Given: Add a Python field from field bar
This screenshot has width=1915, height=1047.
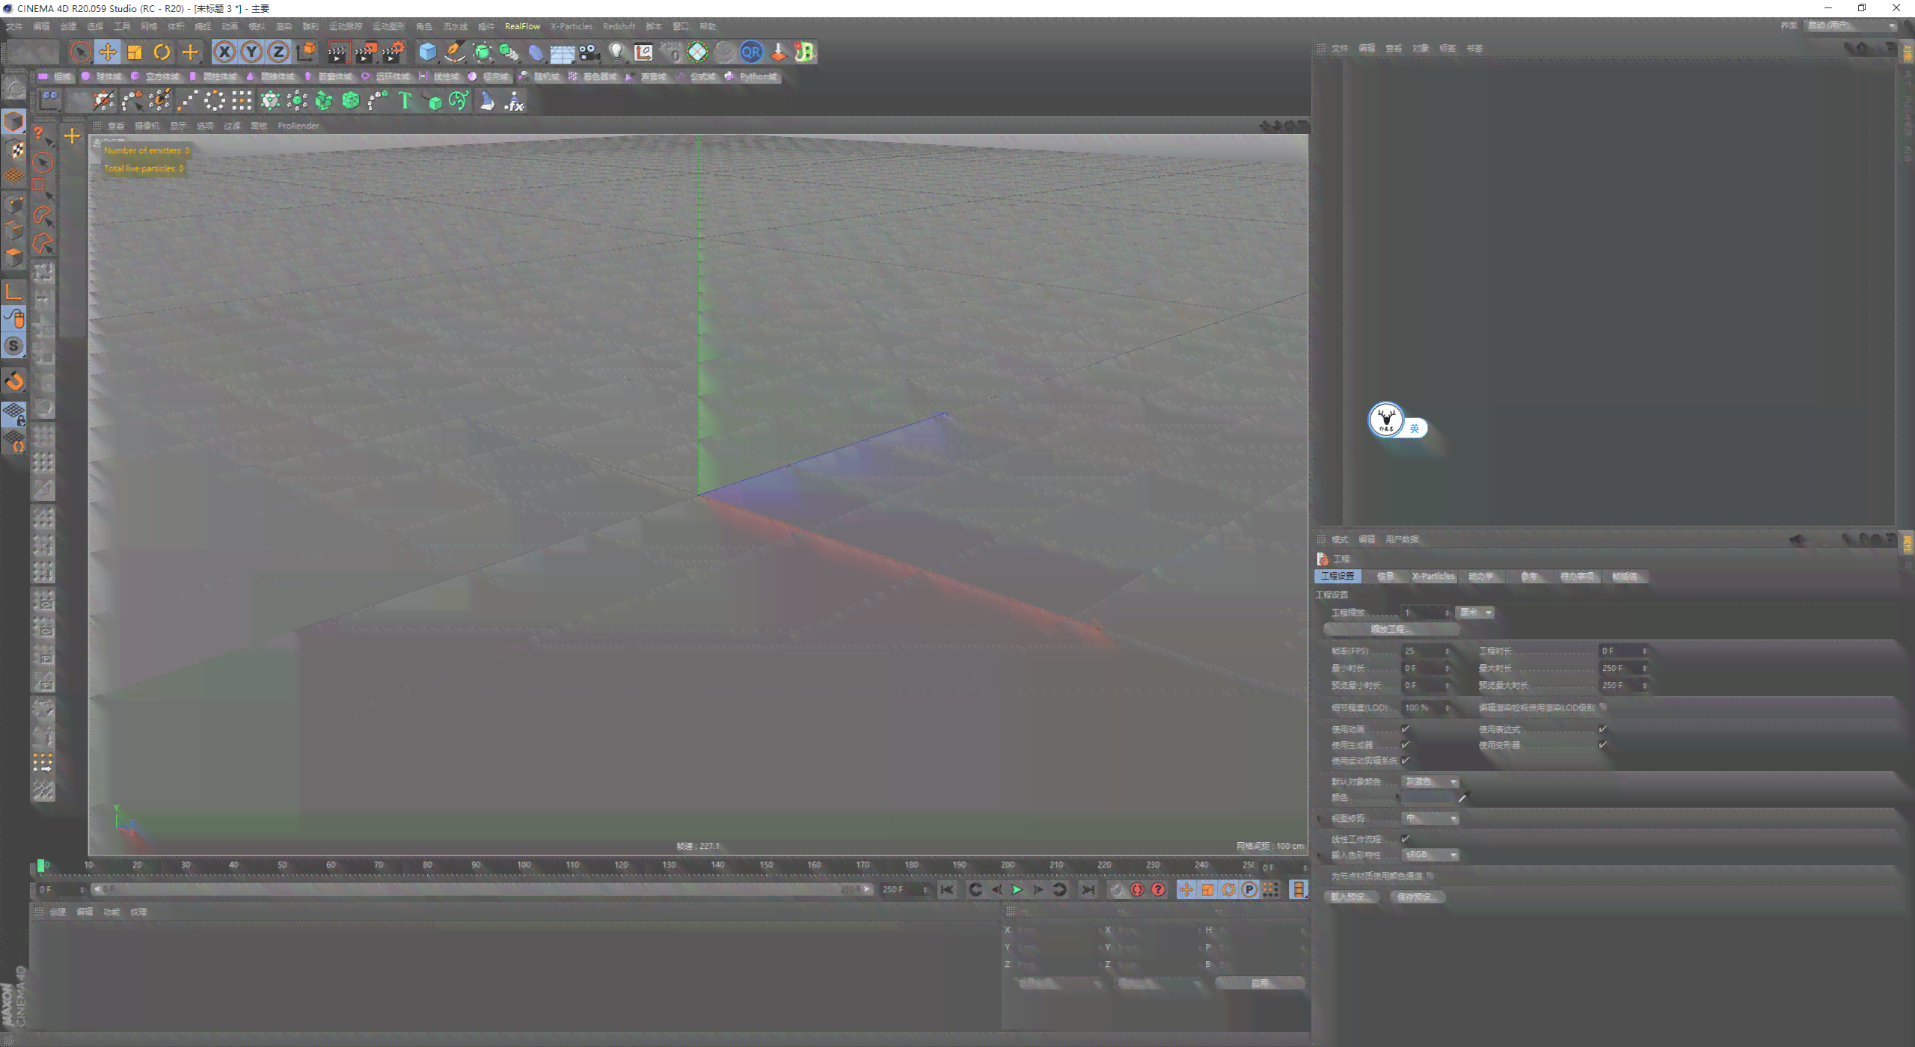Looking at the screenshot, I should tap(751, 77).
